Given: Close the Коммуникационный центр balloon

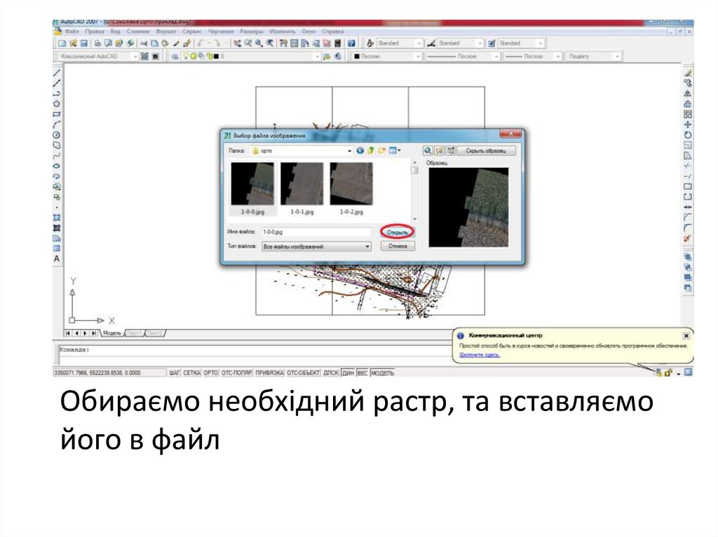Looking at the screenshot, I should 686,336.
